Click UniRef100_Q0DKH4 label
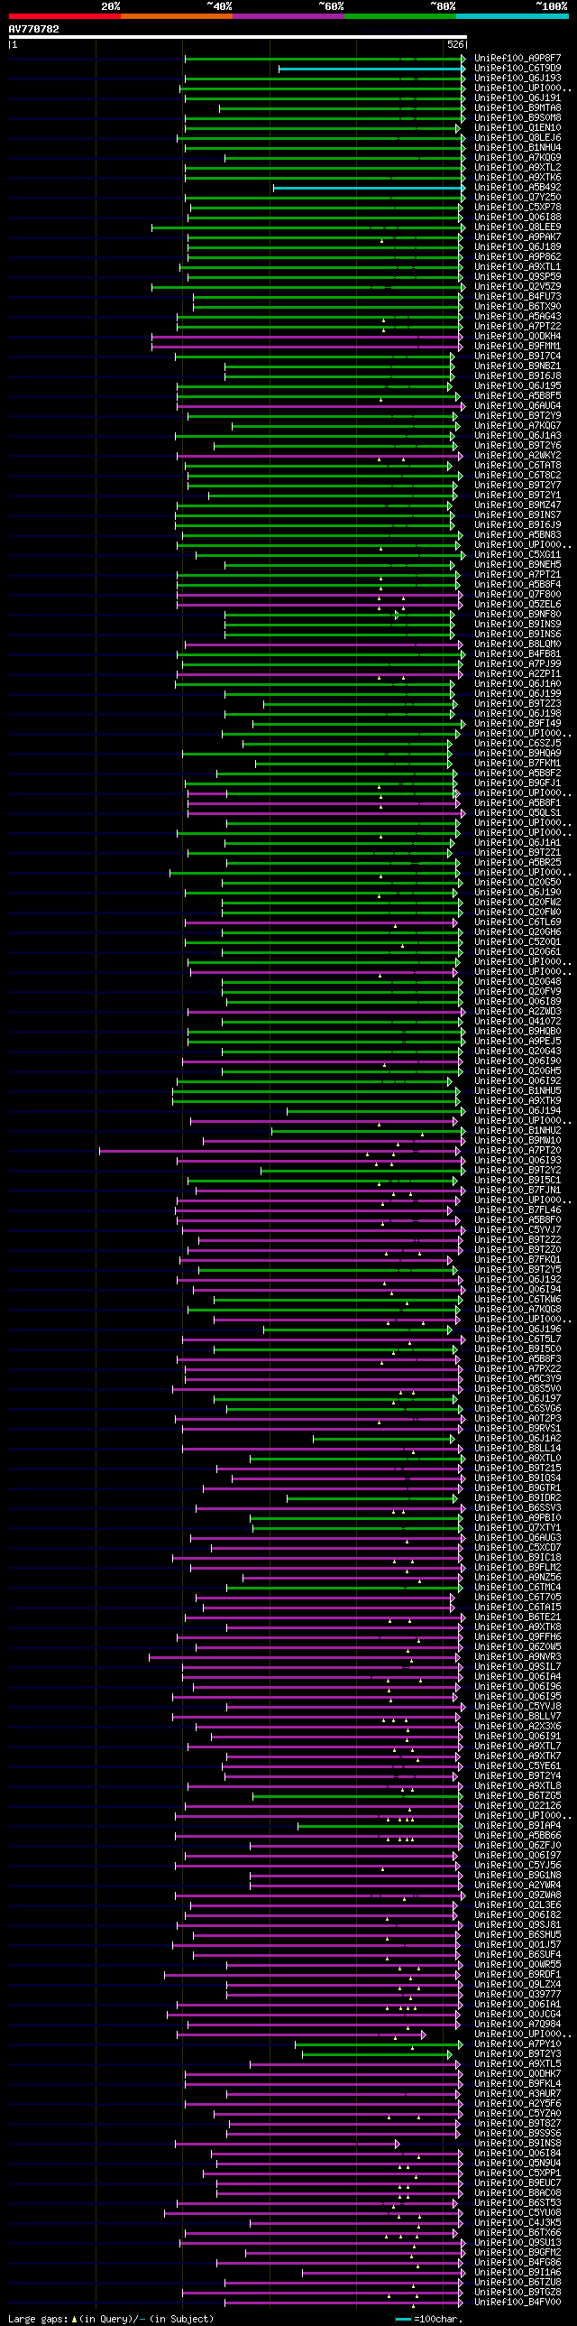The height and width of the screenshot is (2326, 577). click(517, 337)
